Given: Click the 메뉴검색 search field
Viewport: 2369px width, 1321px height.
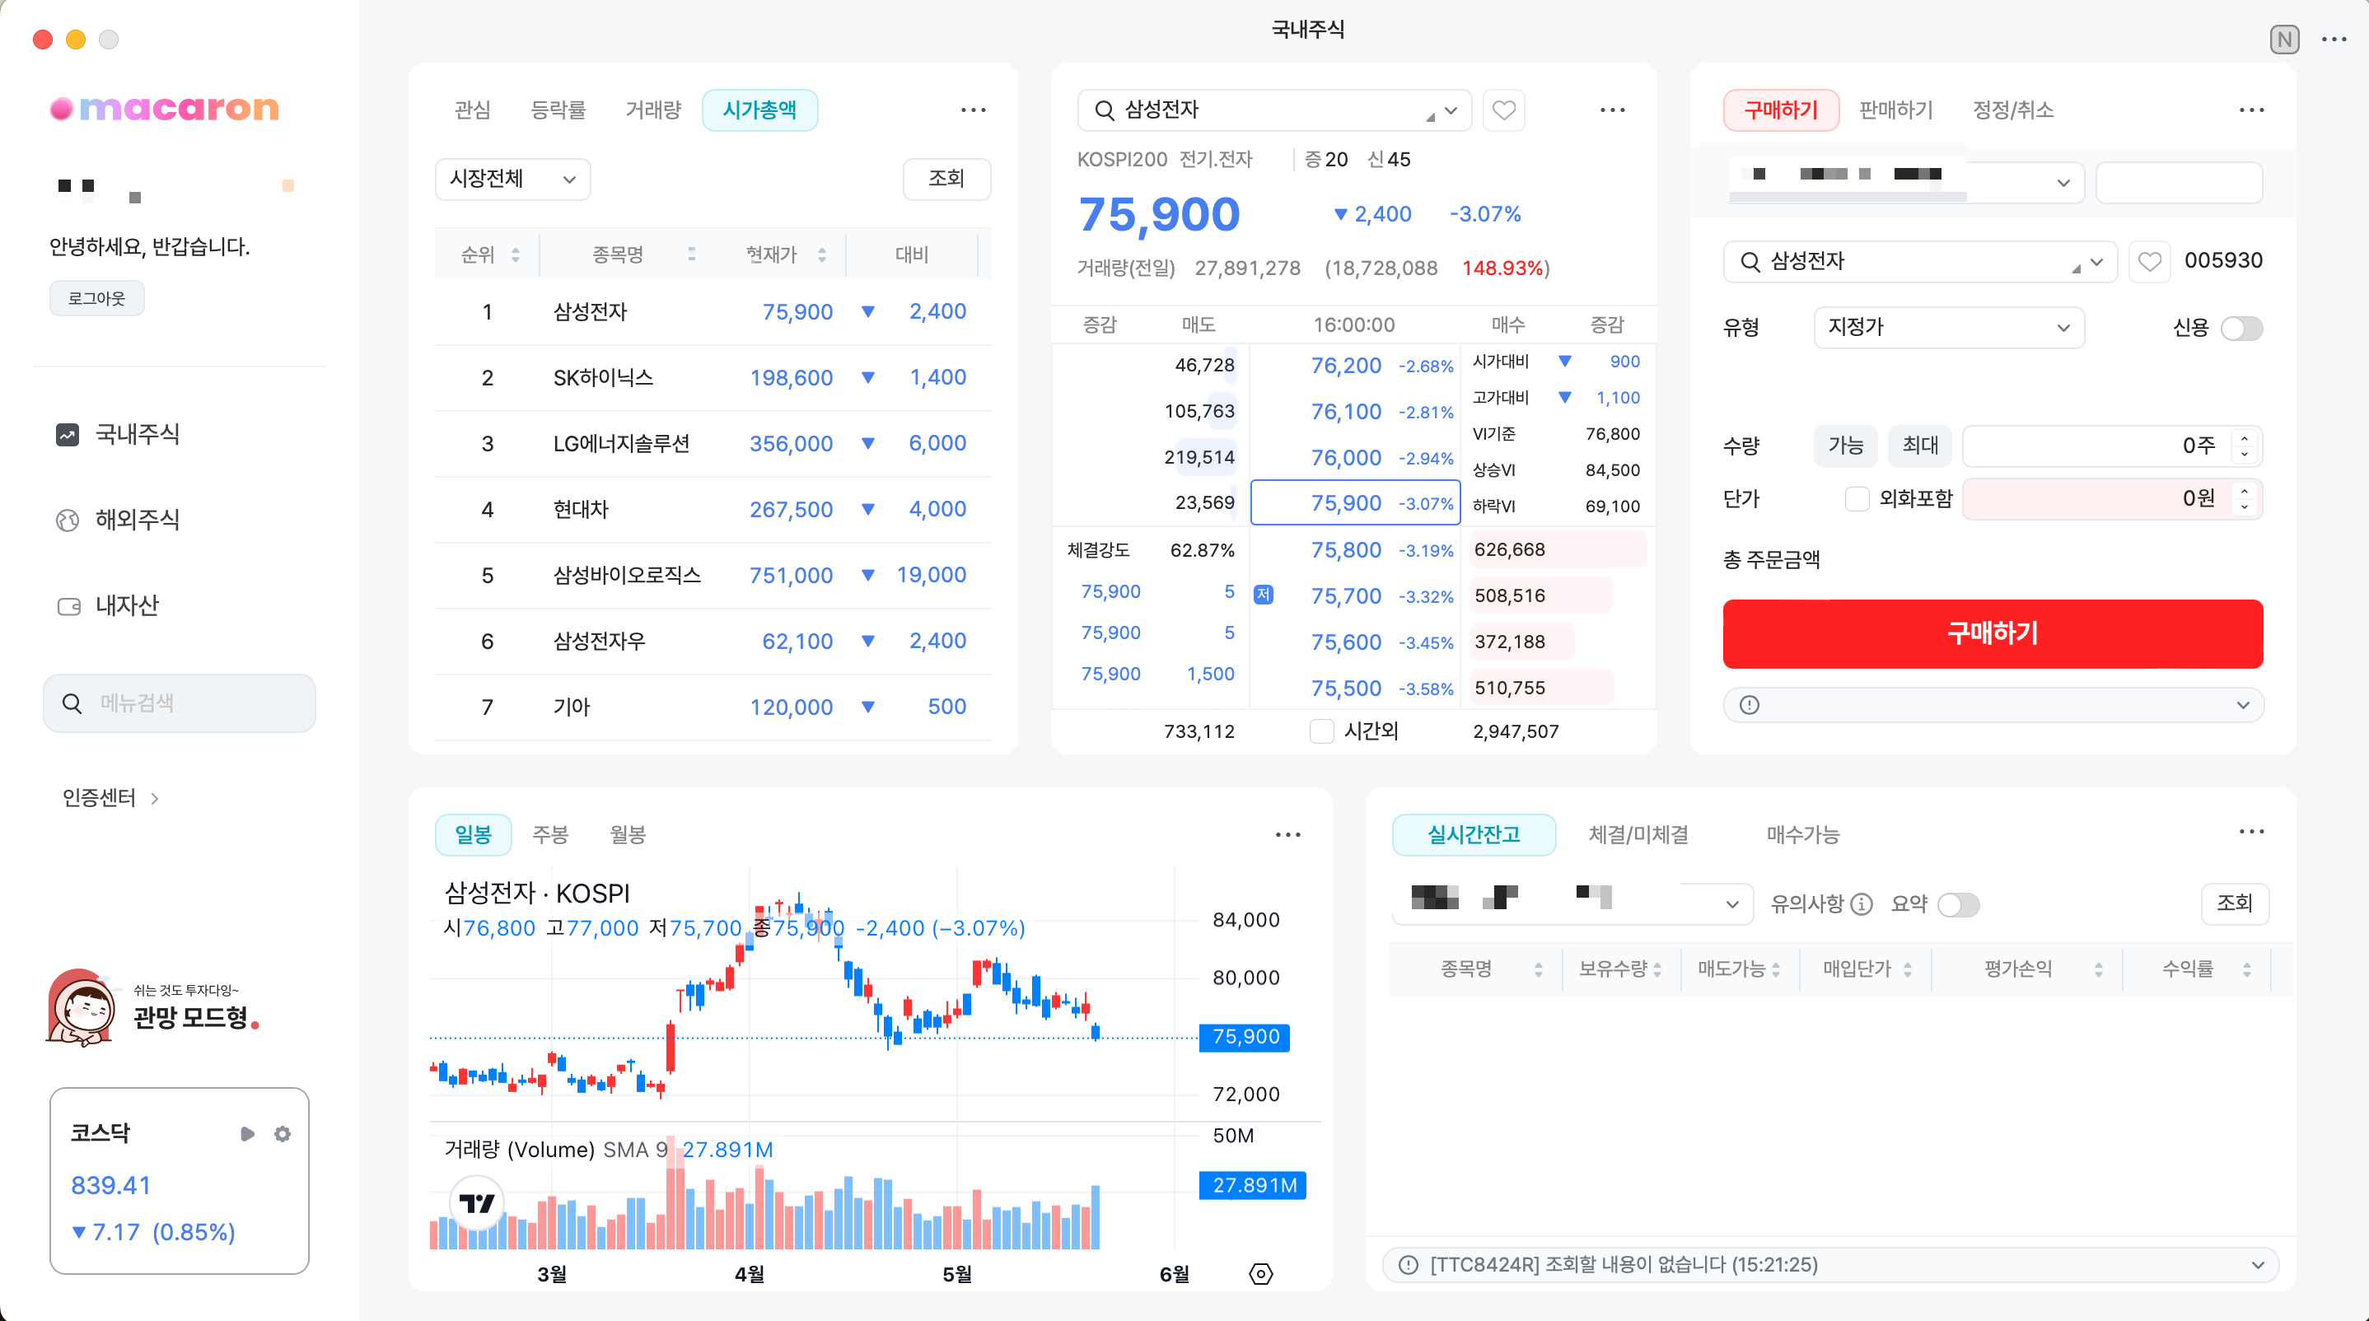Looking at the screenshot, I should 180,703.
